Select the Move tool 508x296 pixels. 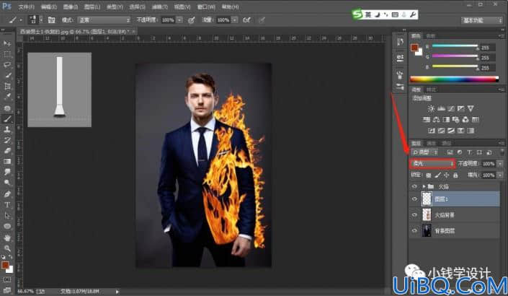(x=7, y=43)
